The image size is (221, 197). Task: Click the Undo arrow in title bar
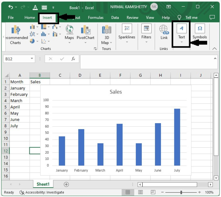pyautogui.click(x=11, y=7)
